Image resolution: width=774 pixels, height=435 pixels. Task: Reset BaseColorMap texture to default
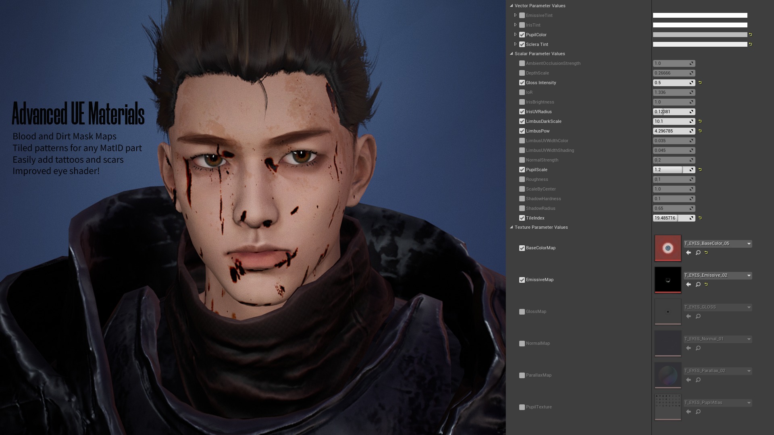pyautogui.click(x=706, y=253)
